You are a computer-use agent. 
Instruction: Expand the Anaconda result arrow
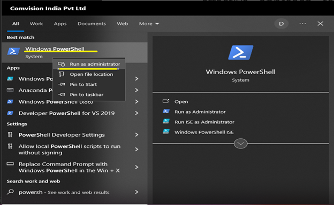[136, 90]
